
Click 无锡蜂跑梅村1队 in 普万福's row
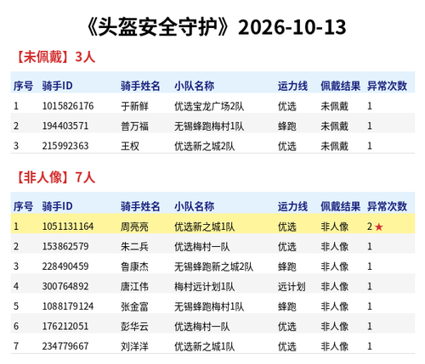coord(209,126)
